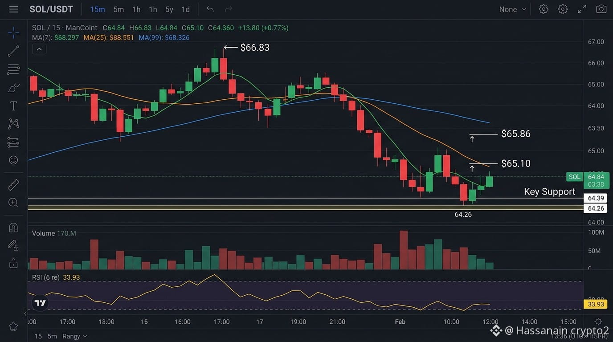This screenshot has height=342, width=613.
Task: Switch to the 5m timeframe in top toolbar
Action: [119, 9]
